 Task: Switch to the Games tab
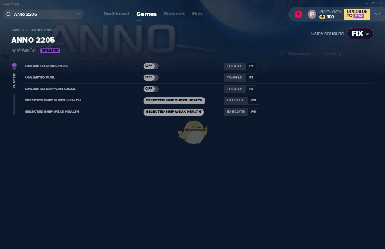pyautogui.click(x=146, y=14)
